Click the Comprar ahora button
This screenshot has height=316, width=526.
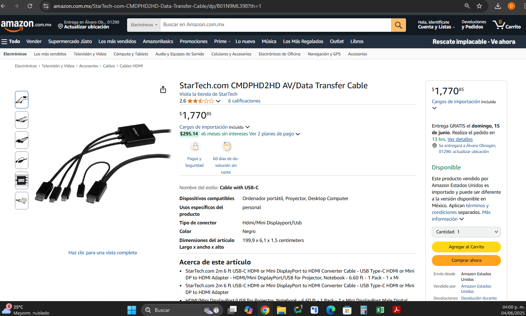(x=466, y=260)
